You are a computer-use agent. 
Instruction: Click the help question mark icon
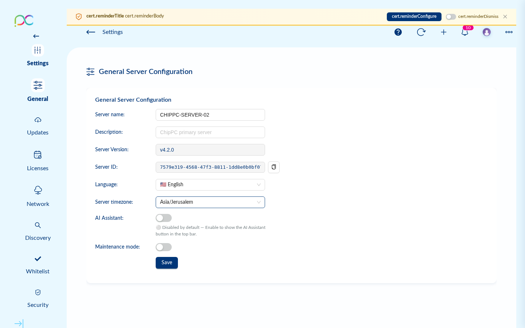[398, 32]
